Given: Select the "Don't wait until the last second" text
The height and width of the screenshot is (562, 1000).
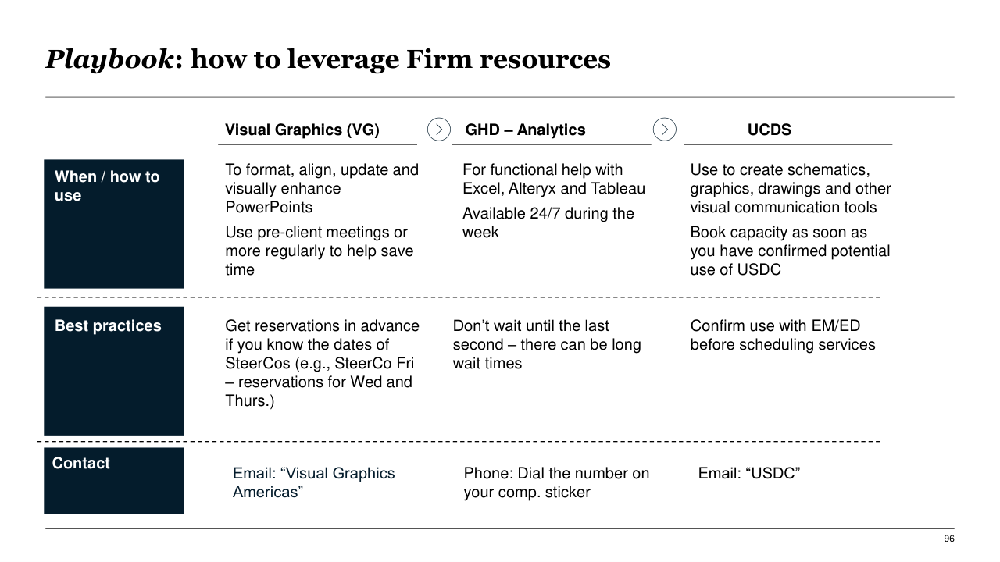Looking at the screenshot, I should point(546,344).
